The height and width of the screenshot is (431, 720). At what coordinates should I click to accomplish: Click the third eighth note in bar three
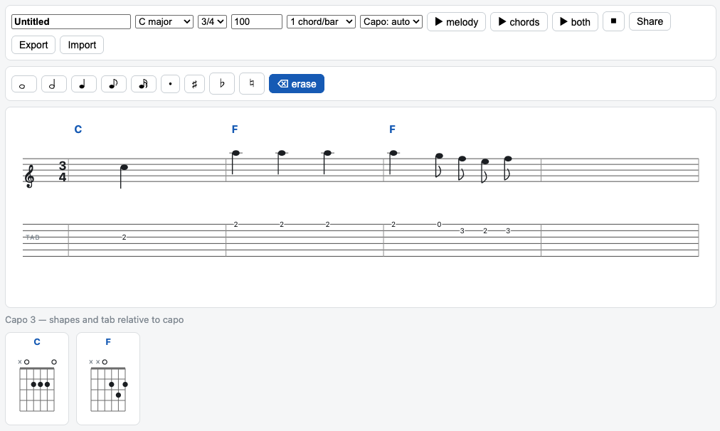(x=485, y=162)
